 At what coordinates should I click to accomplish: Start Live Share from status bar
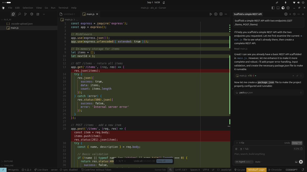pos(41,170)
